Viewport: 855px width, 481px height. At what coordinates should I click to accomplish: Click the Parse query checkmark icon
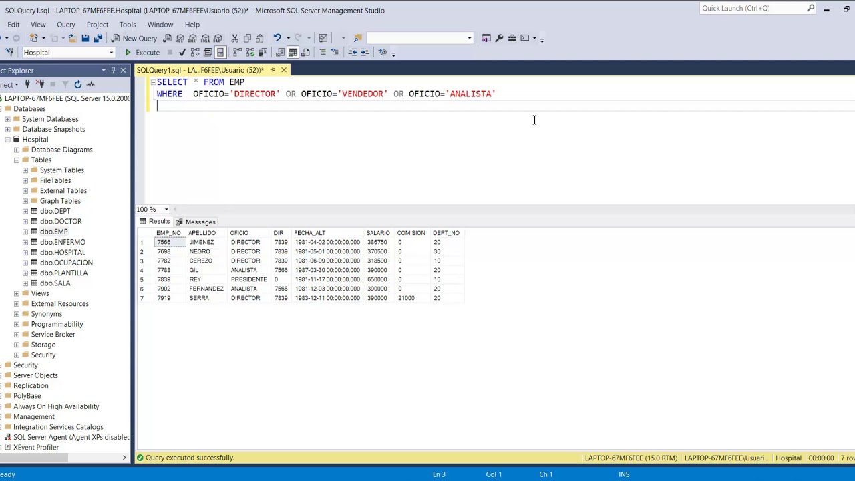[182, 52]
